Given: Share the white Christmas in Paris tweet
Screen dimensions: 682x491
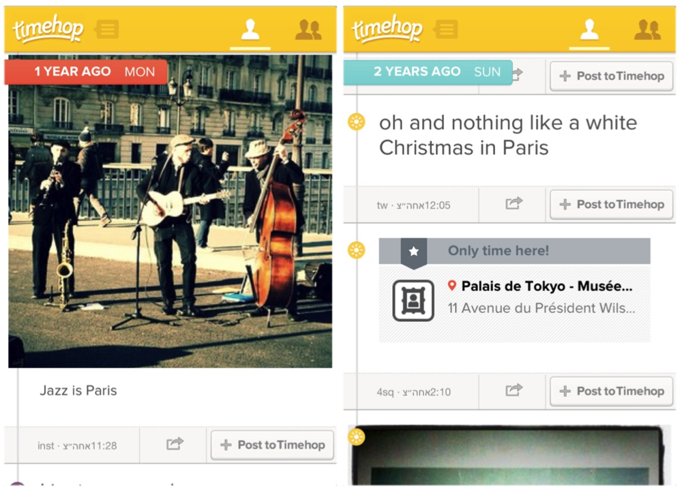Looking at the screenshot, I should [x=514, y=203].
